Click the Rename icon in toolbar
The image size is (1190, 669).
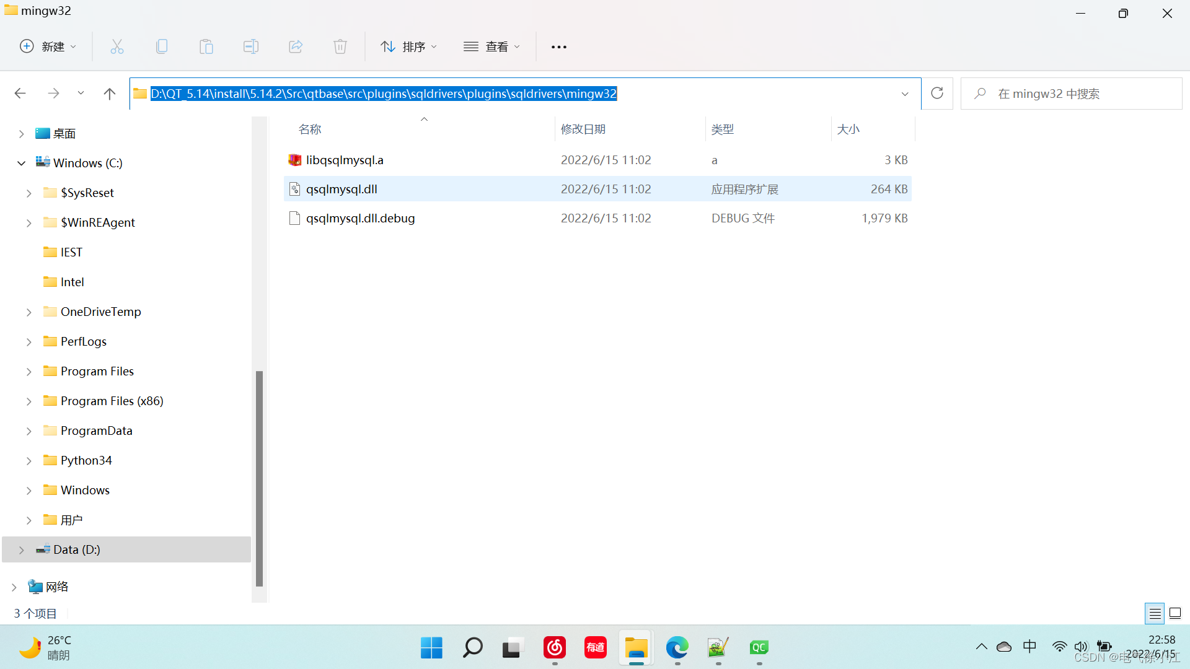pos(251,46)
